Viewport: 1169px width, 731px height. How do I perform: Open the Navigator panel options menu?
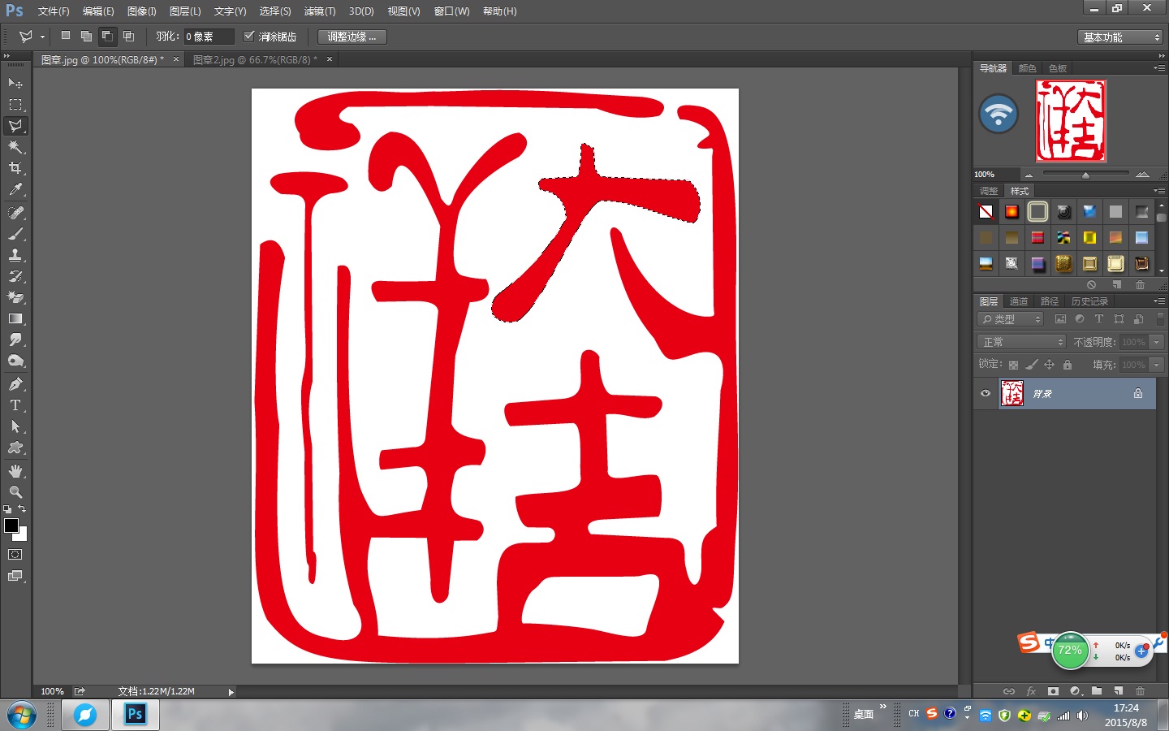(1159, 68)
